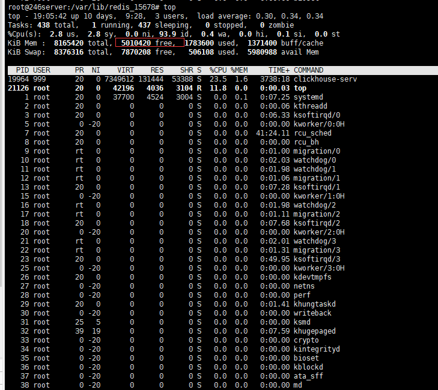
Task: Click the 'khungtaskd' process name
Action: (x=315, y=304)
